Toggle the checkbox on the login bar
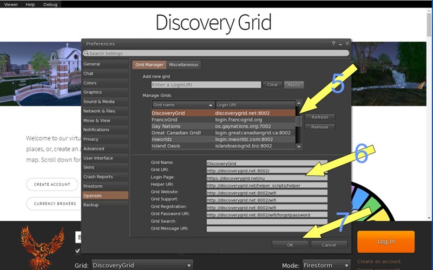The width and height of the screenshot is (433, 270). [x=77, y=251]
